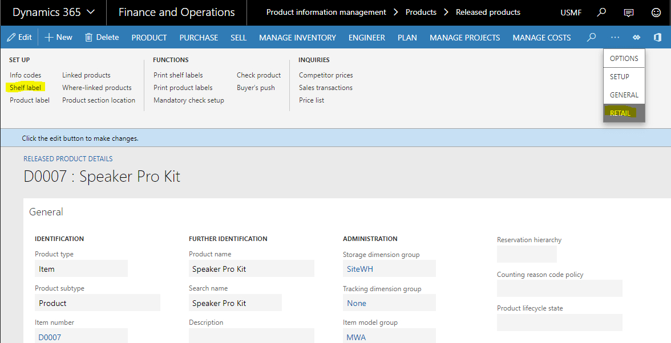Click the search magnifier icon in top bar
This screenshot has height=343, width=671.
(601, 12)
